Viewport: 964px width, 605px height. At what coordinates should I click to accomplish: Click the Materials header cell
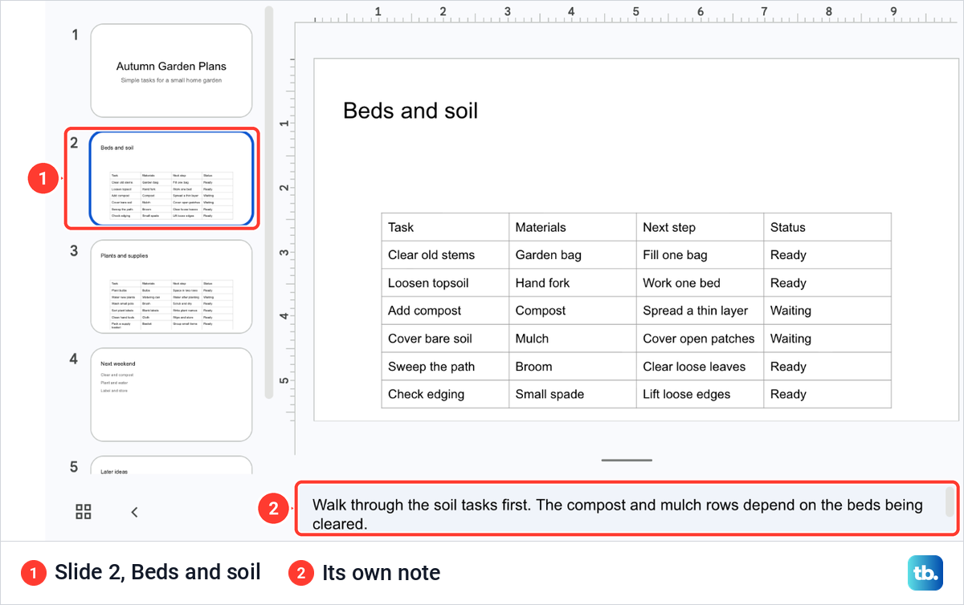coord(573,227)
